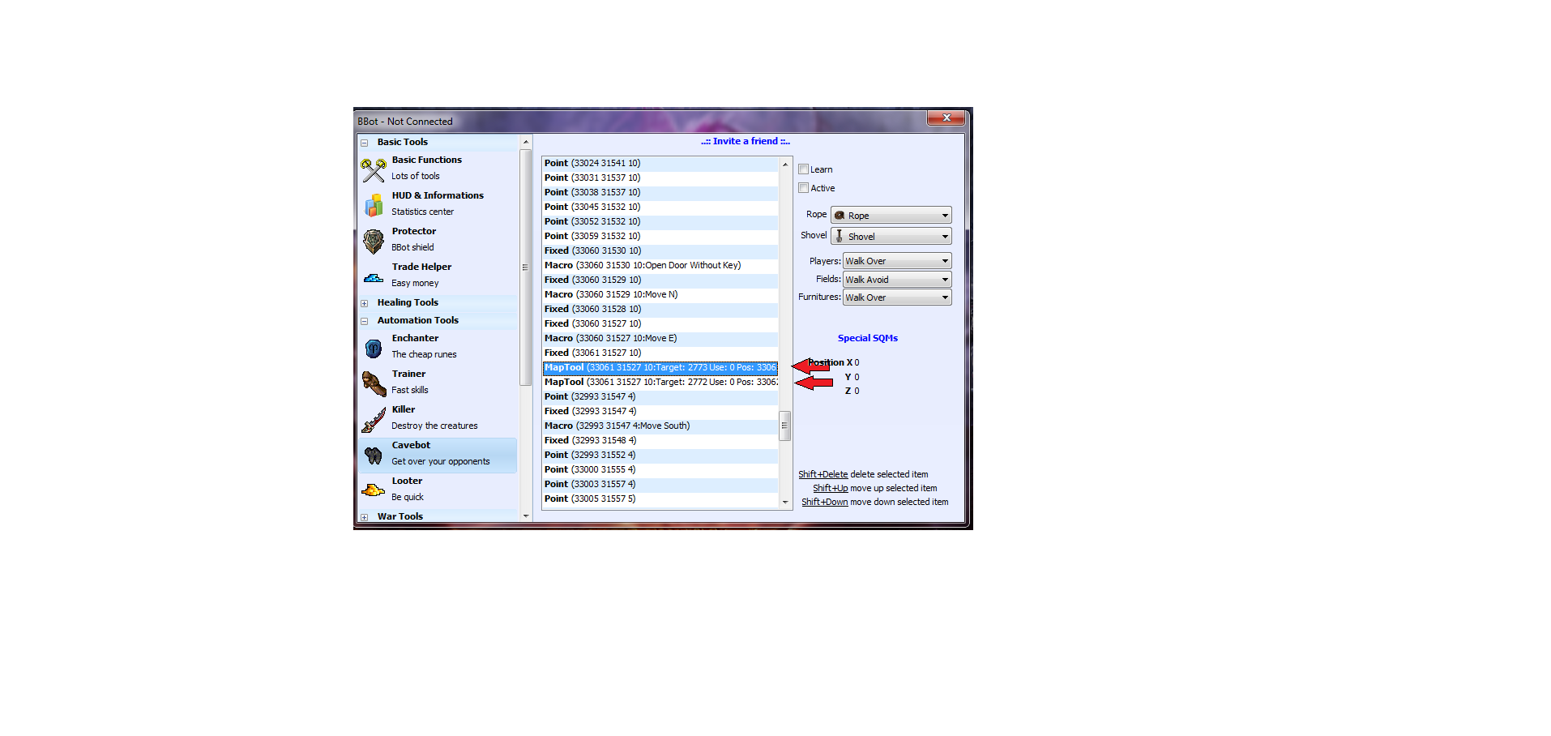Open the Enchanter rune icon
This screenshot has width=1551, height=736.
click(374, 348)
